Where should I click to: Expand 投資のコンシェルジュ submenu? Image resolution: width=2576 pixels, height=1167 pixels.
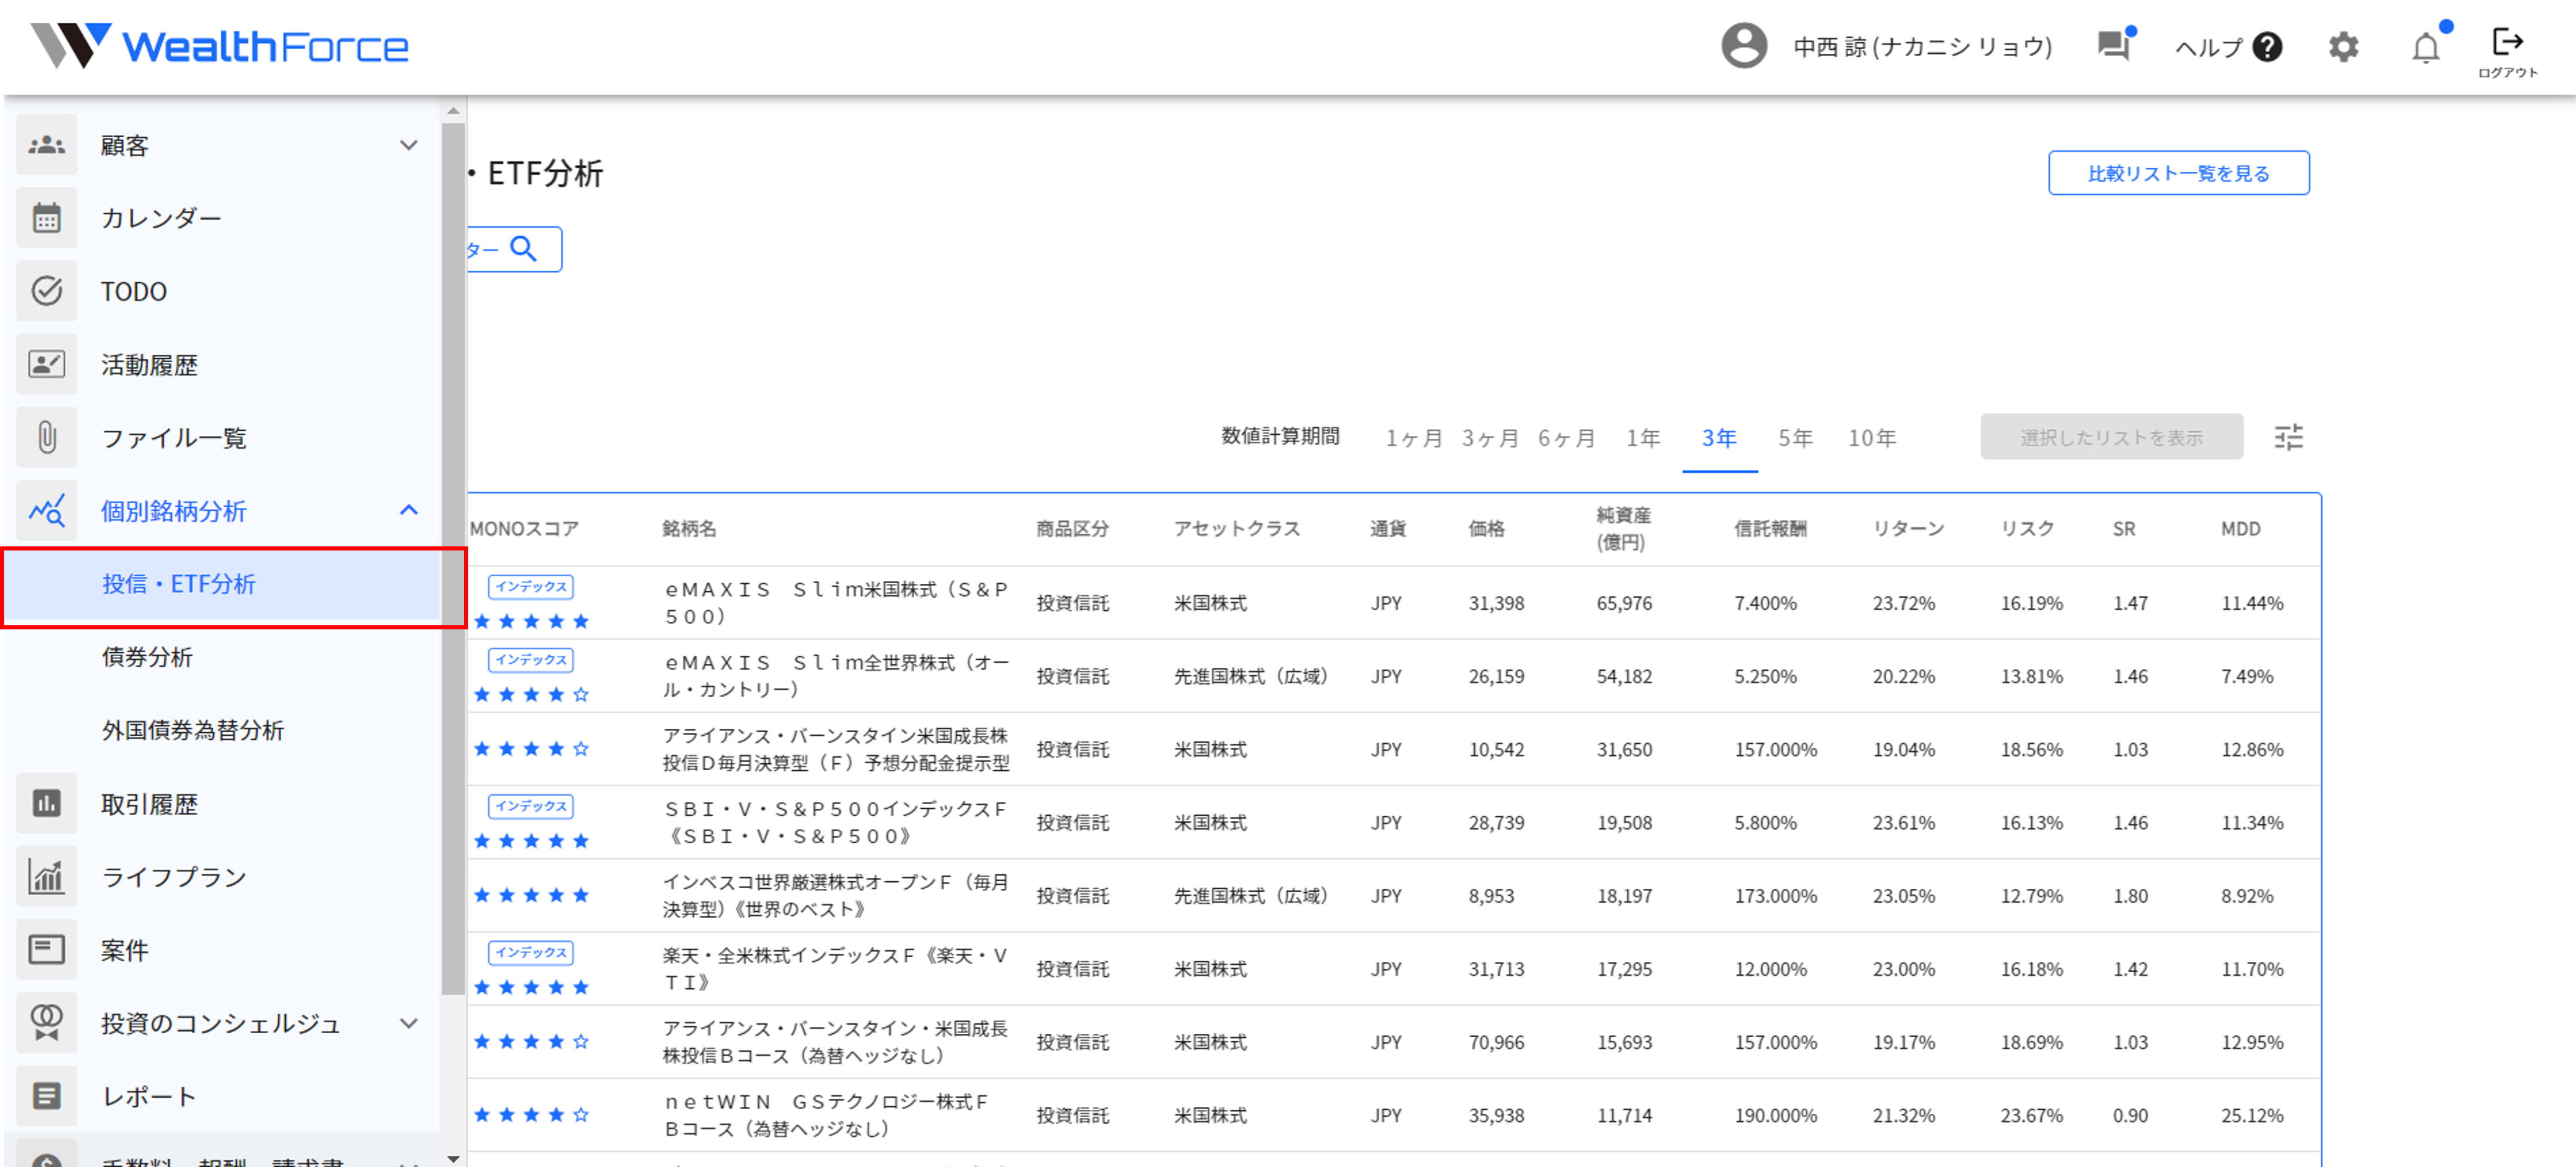408,1023
